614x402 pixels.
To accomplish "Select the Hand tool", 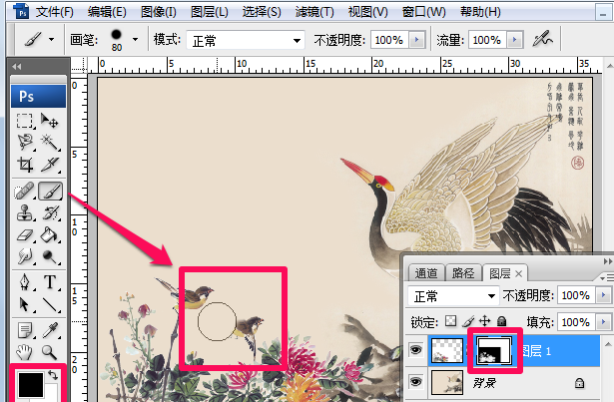I will pos(25,352).
